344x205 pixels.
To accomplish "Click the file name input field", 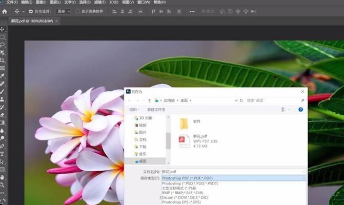I will tap(234, 172).
